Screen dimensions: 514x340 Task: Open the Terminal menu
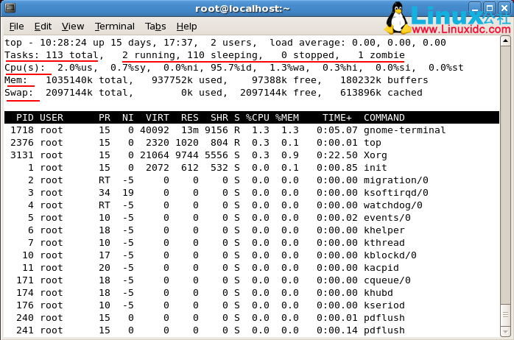point(114,26)
